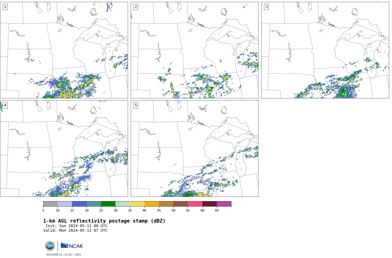Click the pink 55-60 dBZ swatch

point(195,204)
